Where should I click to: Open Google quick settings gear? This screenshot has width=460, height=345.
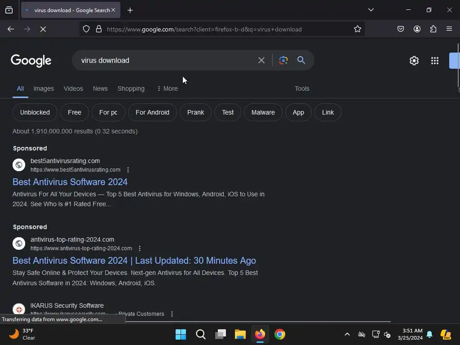tap(414, 61)
